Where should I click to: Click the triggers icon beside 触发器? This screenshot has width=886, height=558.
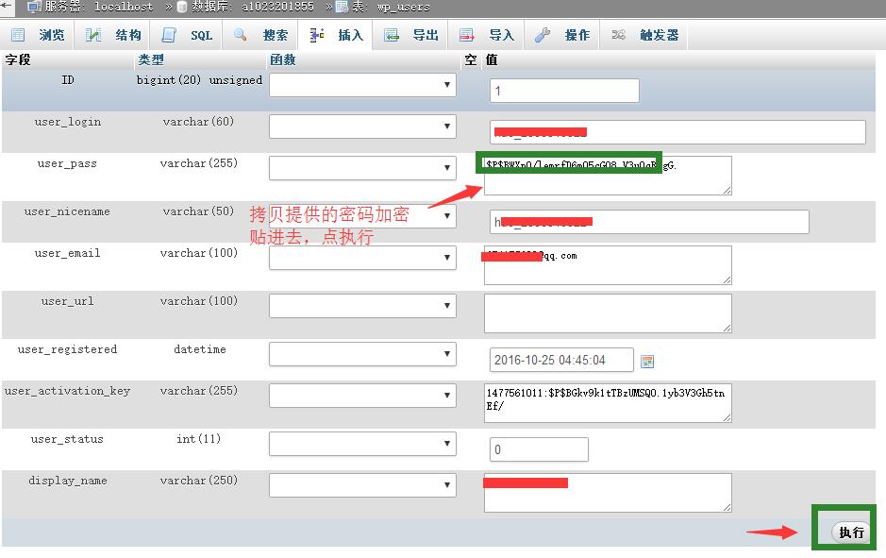[619, 35]
